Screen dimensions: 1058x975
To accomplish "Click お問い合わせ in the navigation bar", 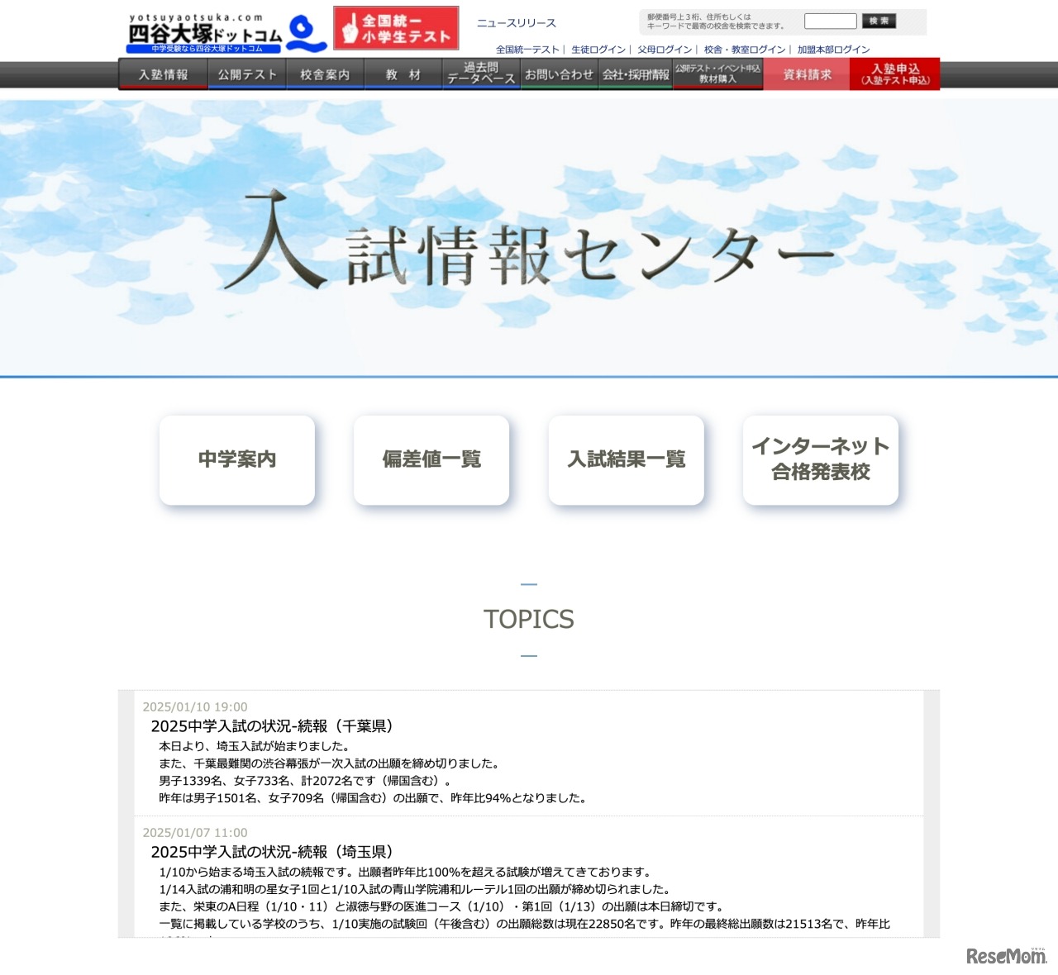I will 560,74.
